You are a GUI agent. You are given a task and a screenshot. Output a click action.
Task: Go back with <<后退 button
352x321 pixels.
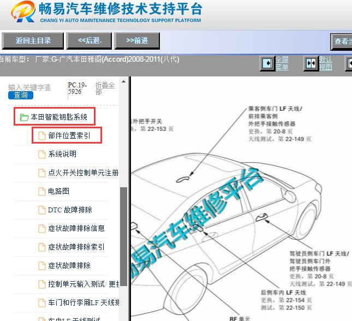[x=89, y=40]
